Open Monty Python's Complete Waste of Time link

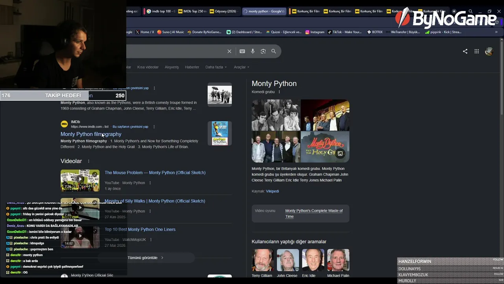tap(314, 213)
